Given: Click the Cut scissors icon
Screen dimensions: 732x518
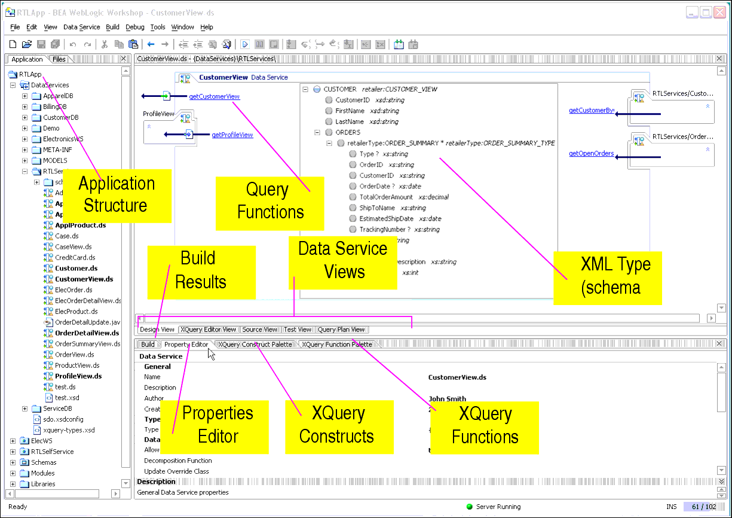Looking at the screenshot, I should (x=105, y=44).
